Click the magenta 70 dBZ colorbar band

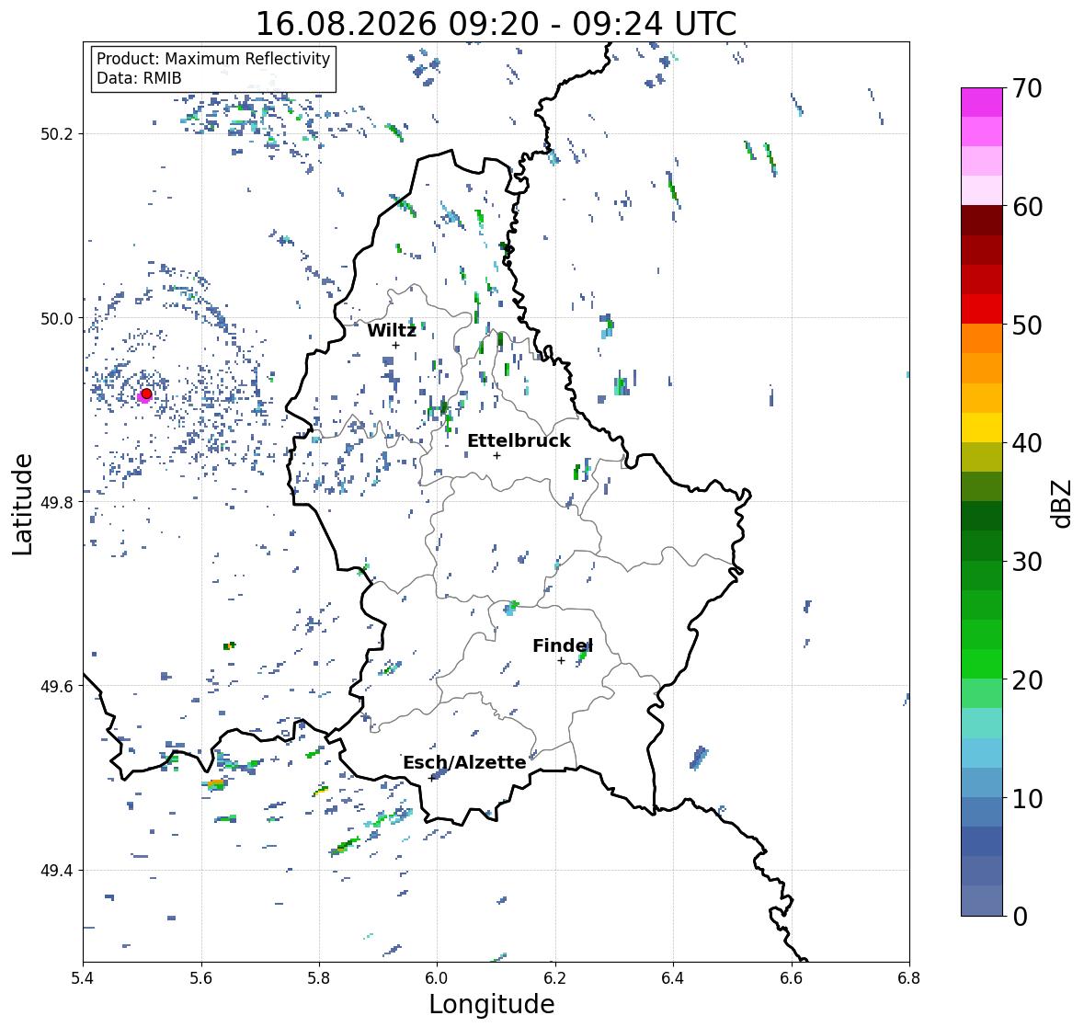982,102
